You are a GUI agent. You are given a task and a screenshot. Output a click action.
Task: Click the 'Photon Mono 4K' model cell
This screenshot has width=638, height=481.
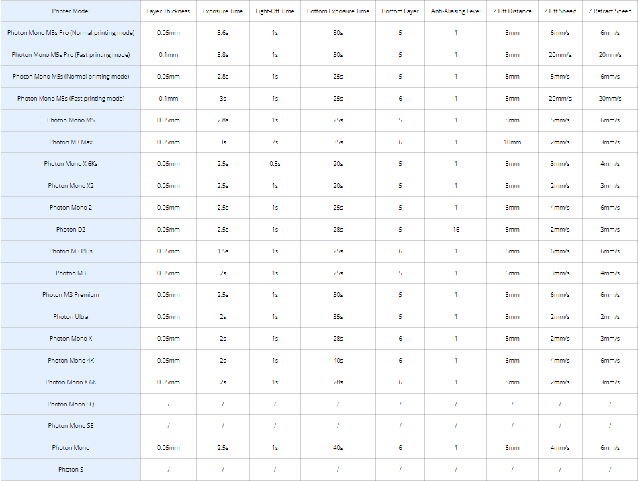[x=71, y=360]
